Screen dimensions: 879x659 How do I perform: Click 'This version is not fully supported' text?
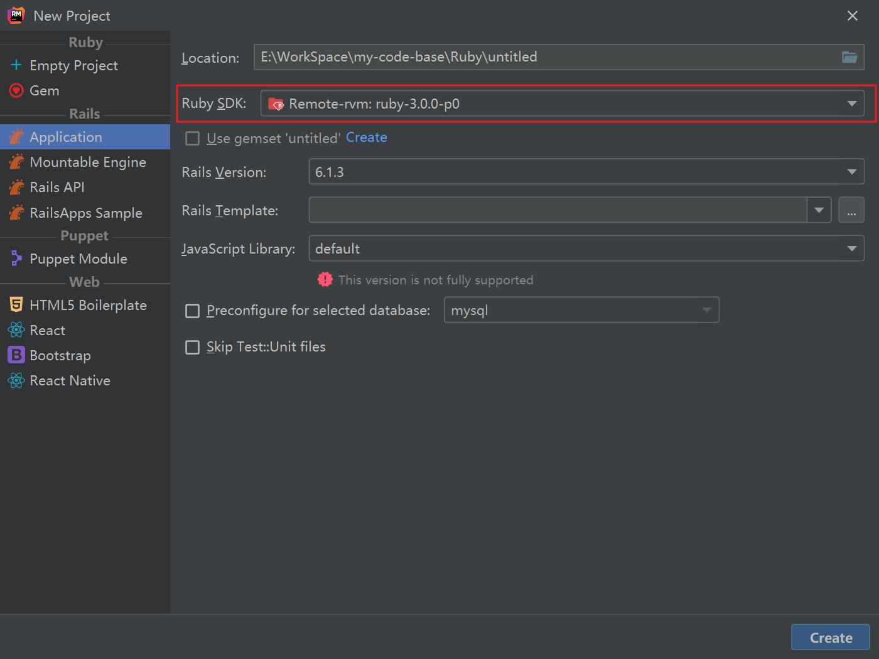tap(436, 280)
